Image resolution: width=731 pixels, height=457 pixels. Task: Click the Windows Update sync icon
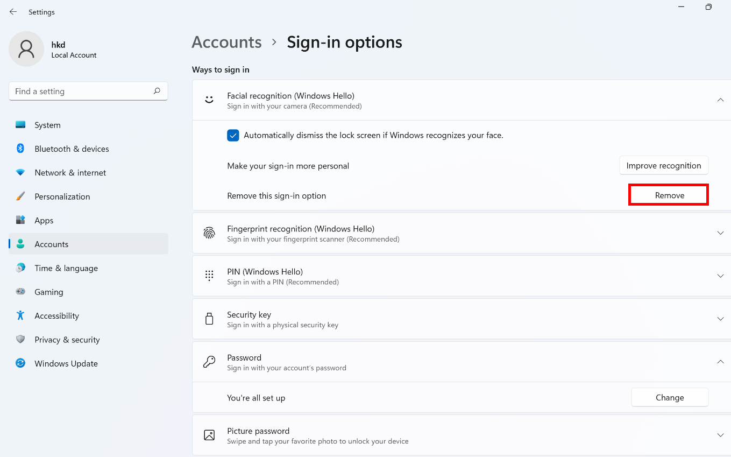pos(20,363)
